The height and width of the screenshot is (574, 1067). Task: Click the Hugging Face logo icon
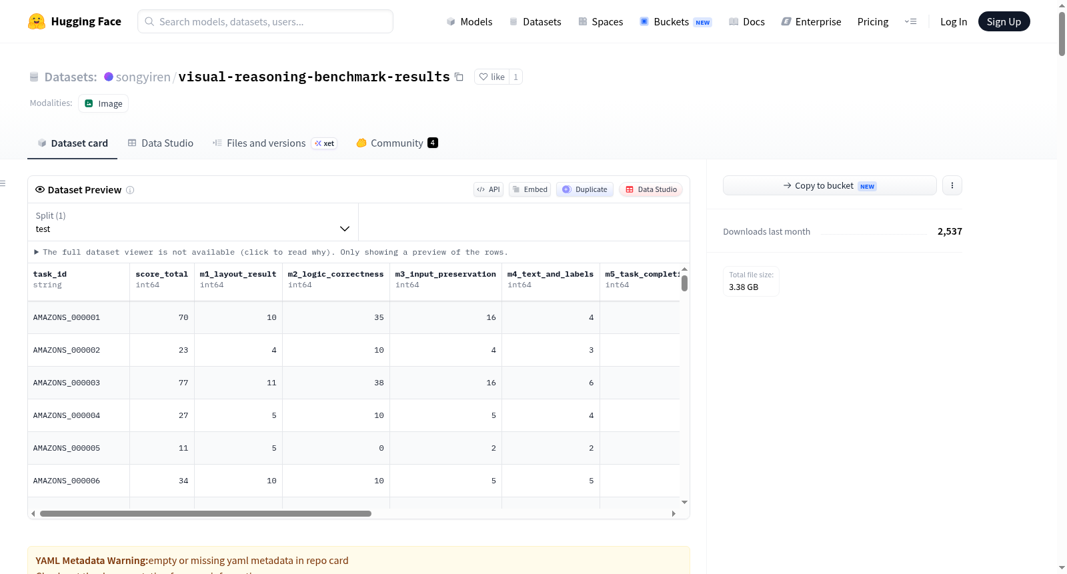coord(37,21)
